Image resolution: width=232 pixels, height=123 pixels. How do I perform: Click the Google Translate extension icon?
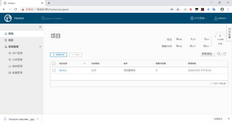click(214, 9)
